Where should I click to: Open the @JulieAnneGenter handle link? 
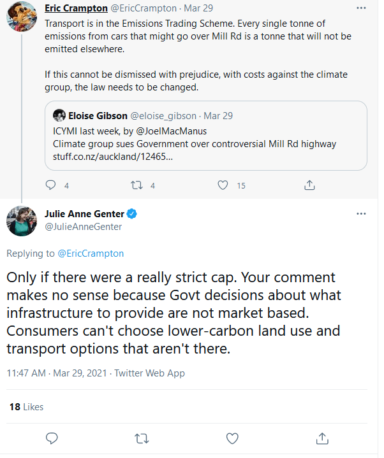coord(83,226)
